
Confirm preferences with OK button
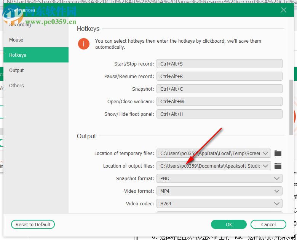(x=228, y=224)
